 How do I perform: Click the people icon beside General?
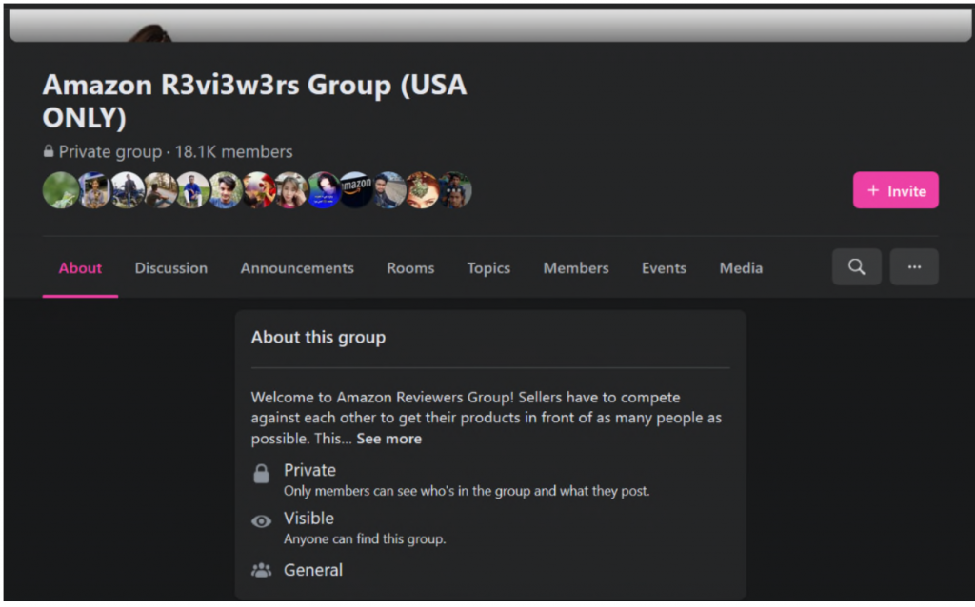pos(261,570)
